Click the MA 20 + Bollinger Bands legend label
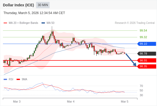Image resolution: width=157 pixels, height=106 pixels. (x=23, y=23)
